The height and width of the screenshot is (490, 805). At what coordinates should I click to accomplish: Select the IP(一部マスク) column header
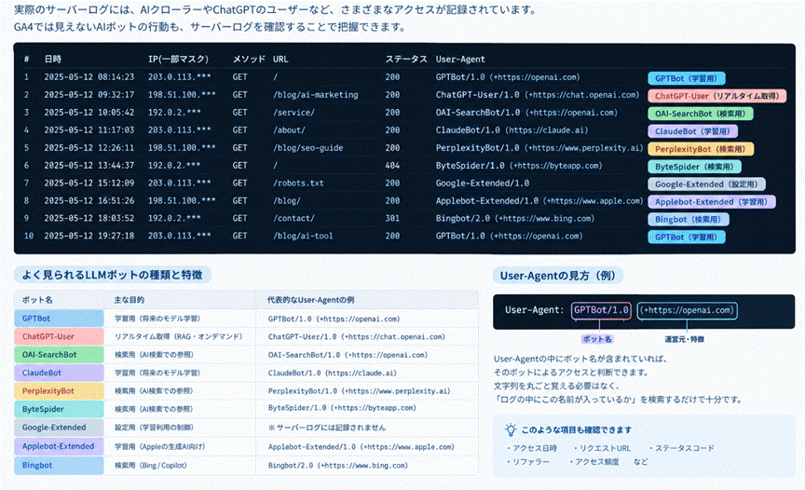click(x=178, y=59)
